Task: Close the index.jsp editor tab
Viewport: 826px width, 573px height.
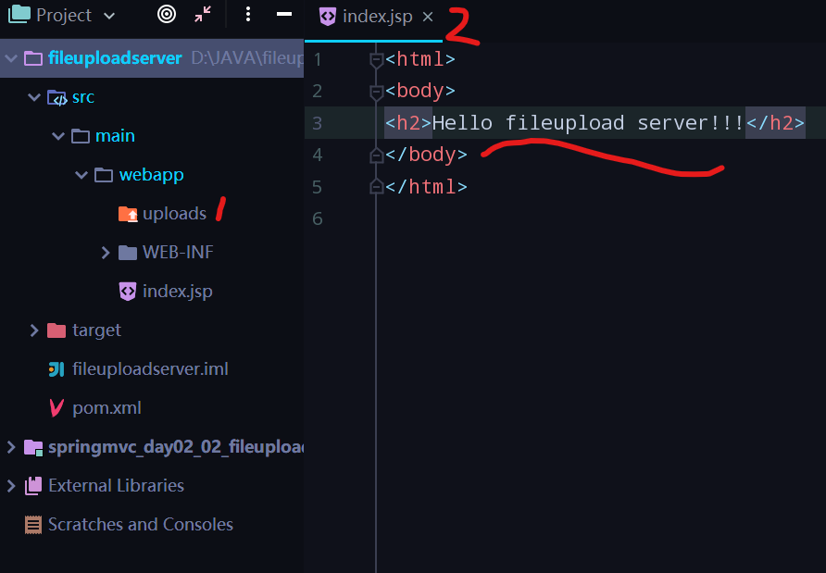Action: [428, 17]
